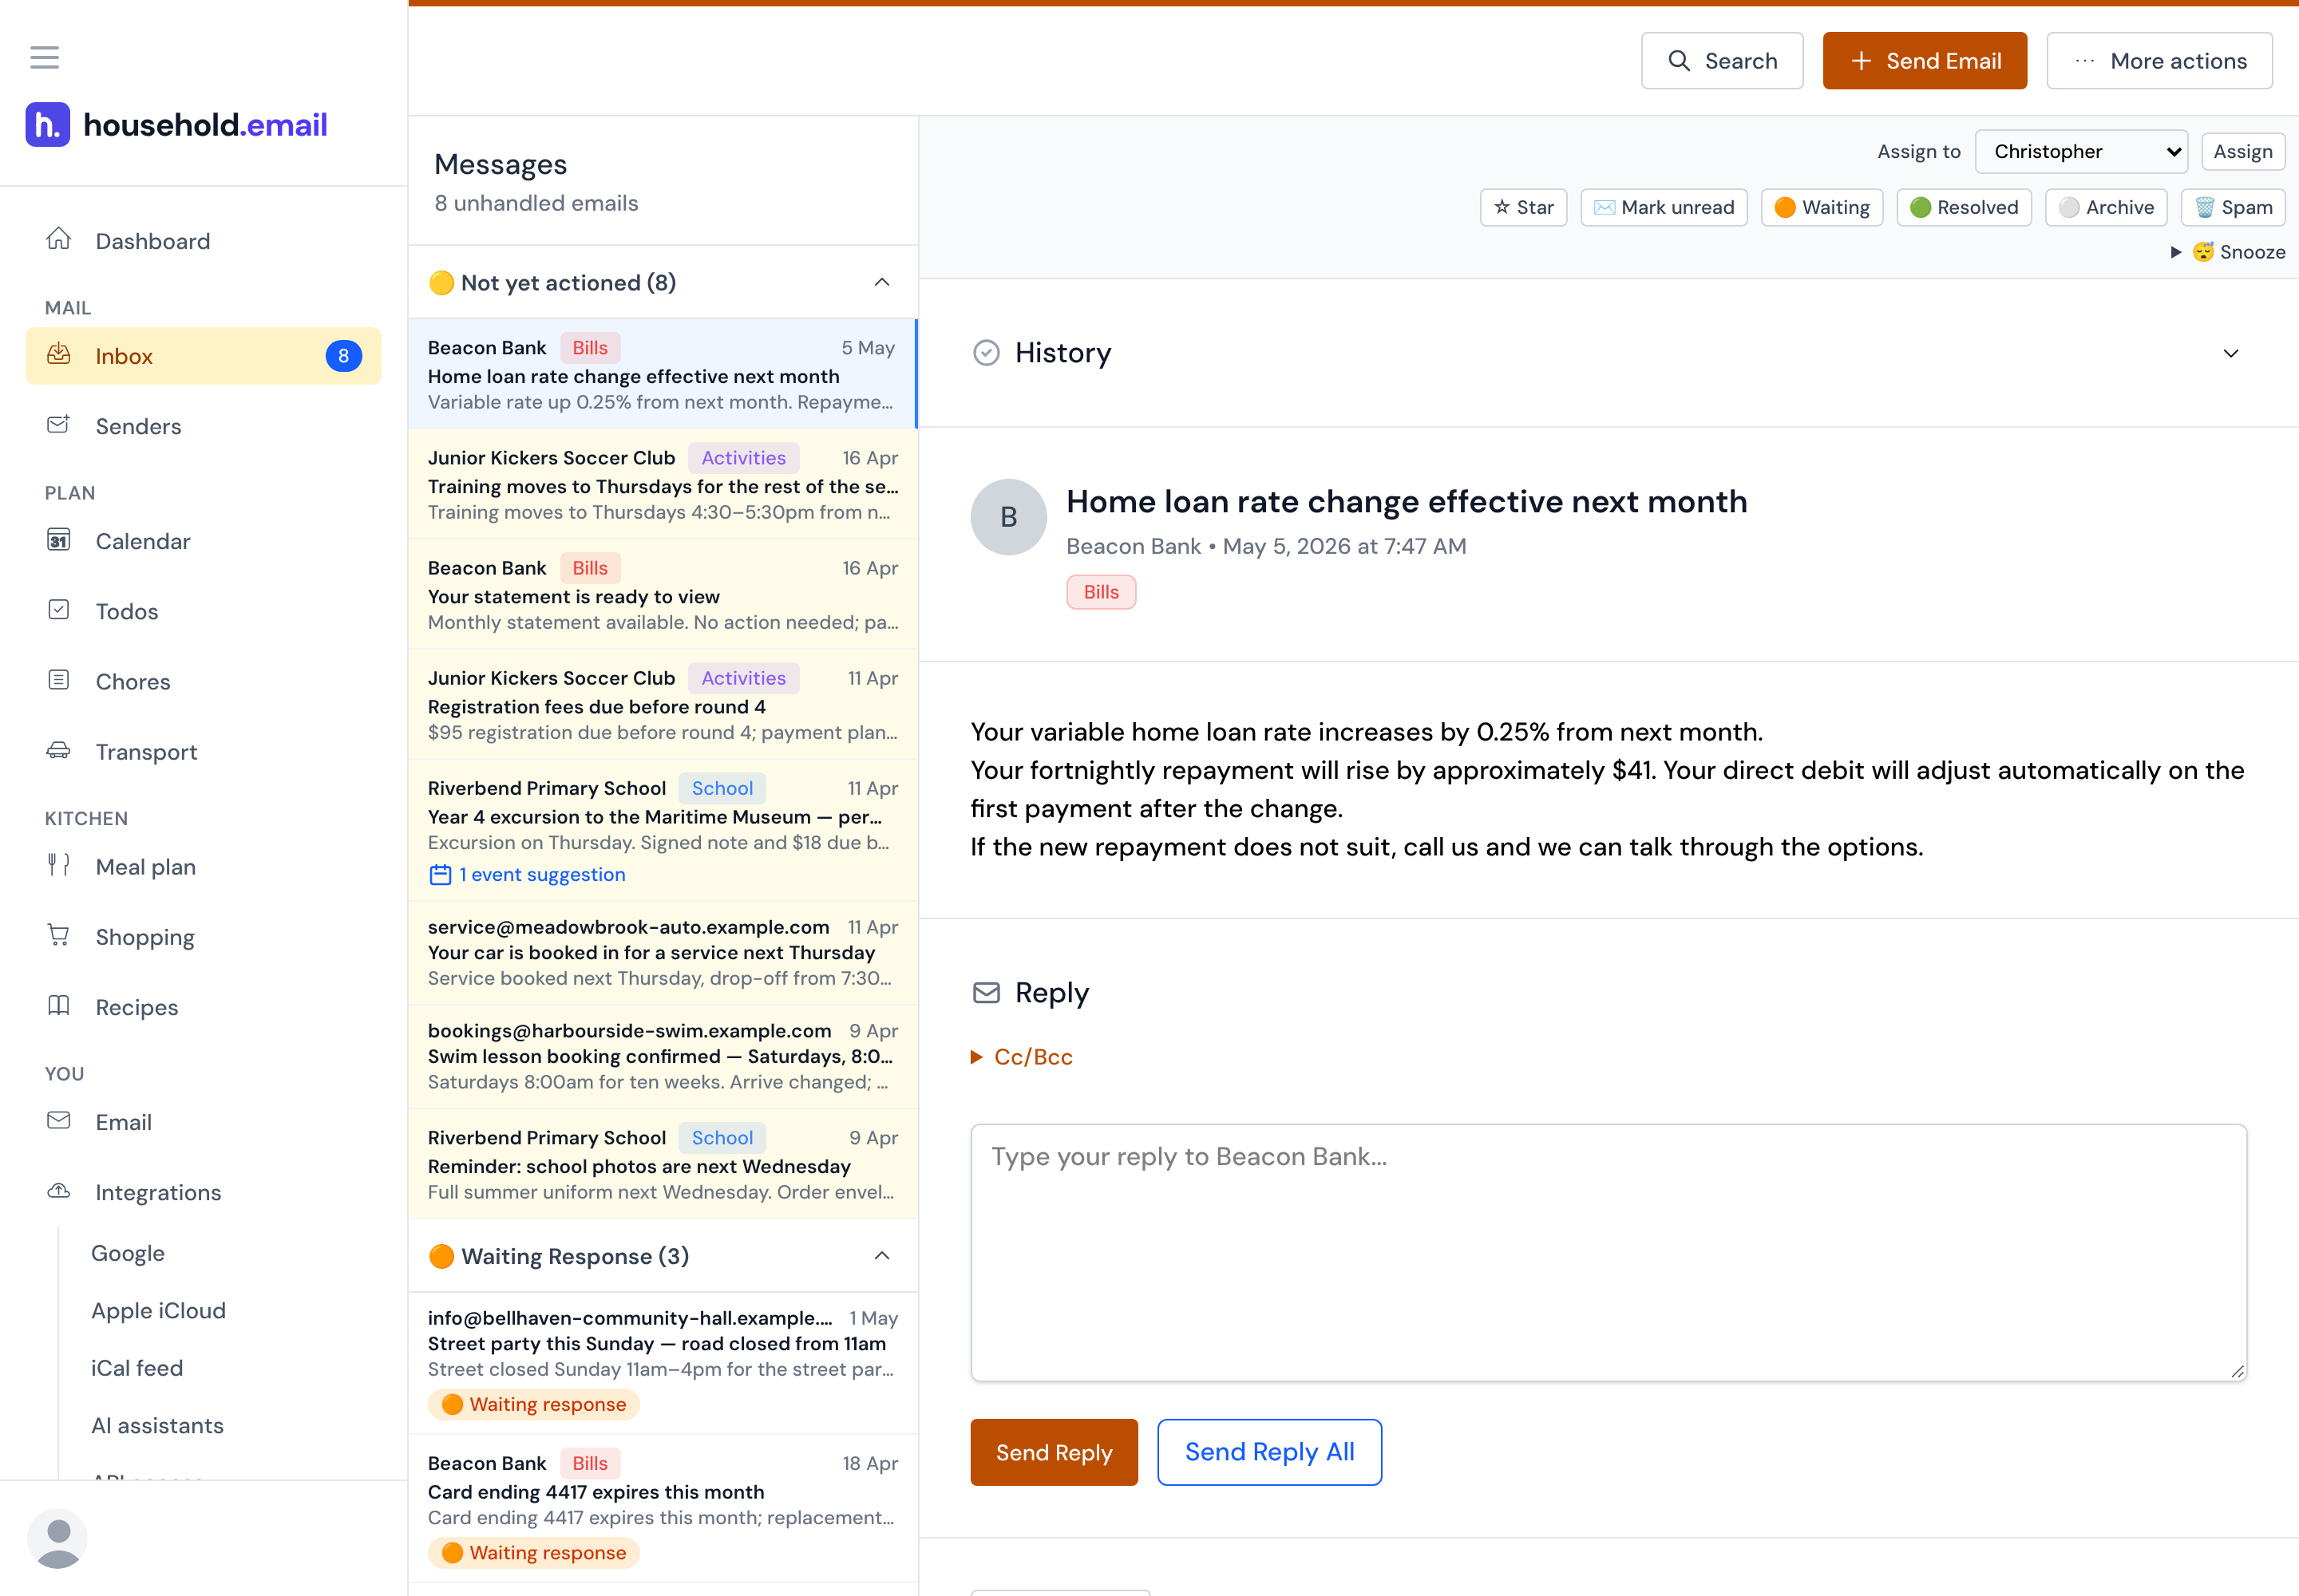The height and width of the screenshot is (1596, 2299).
Task: Open the Transport car icon
Action: click(x=59, y=750)
